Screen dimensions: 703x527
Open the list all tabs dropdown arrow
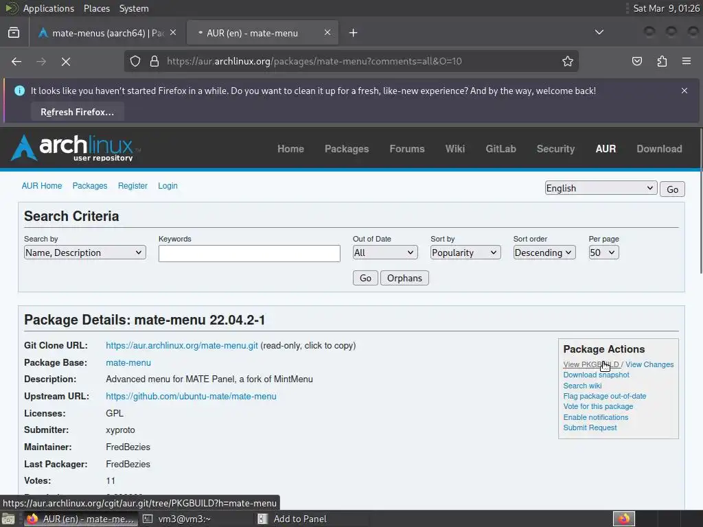tap(599, 32)
